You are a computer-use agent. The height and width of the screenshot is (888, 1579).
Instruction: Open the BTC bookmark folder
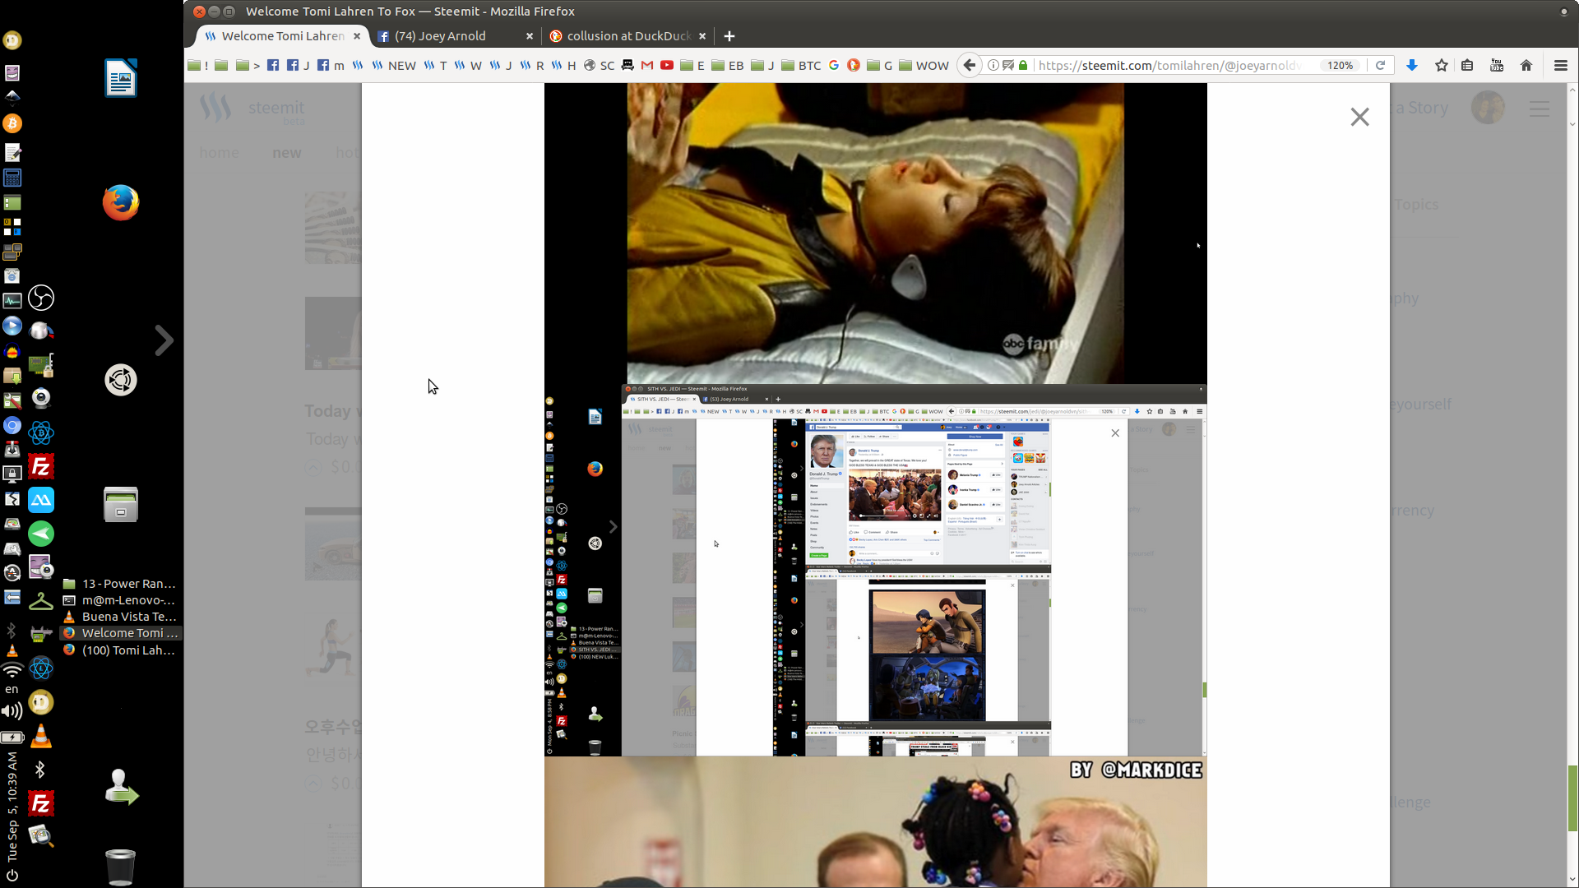(801, 66)
